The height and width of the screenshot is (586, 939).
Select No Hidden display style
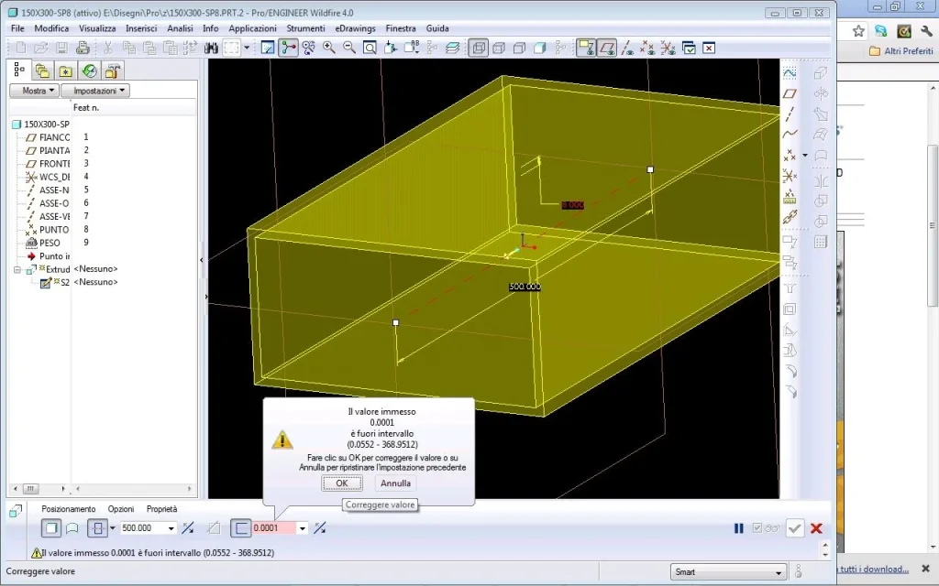[x=519, y=48]
